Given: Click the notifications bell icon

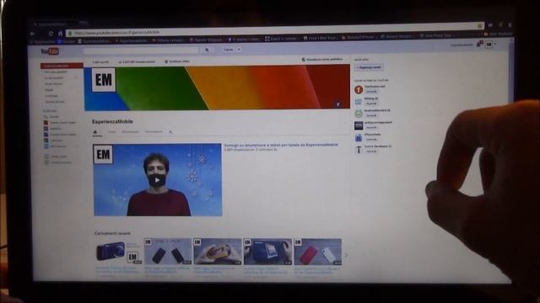Looking at the screenshot, I should tap(479, 45).
